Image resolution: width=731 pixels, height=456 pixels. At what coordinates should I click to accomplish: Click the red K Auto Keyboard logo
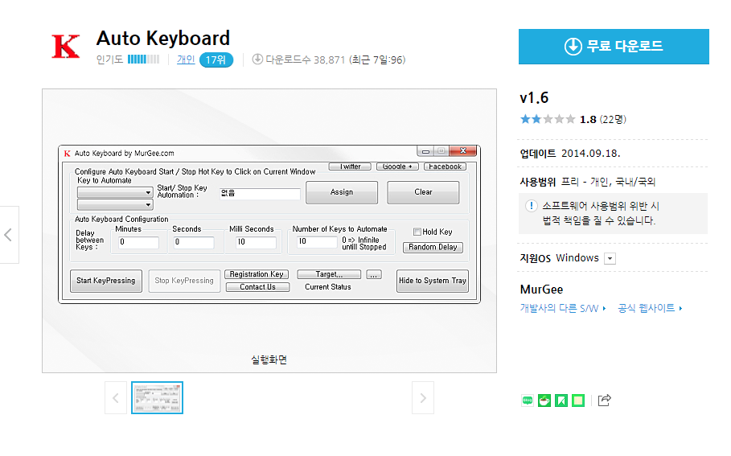pyautogui.click(x=66, y=47)
